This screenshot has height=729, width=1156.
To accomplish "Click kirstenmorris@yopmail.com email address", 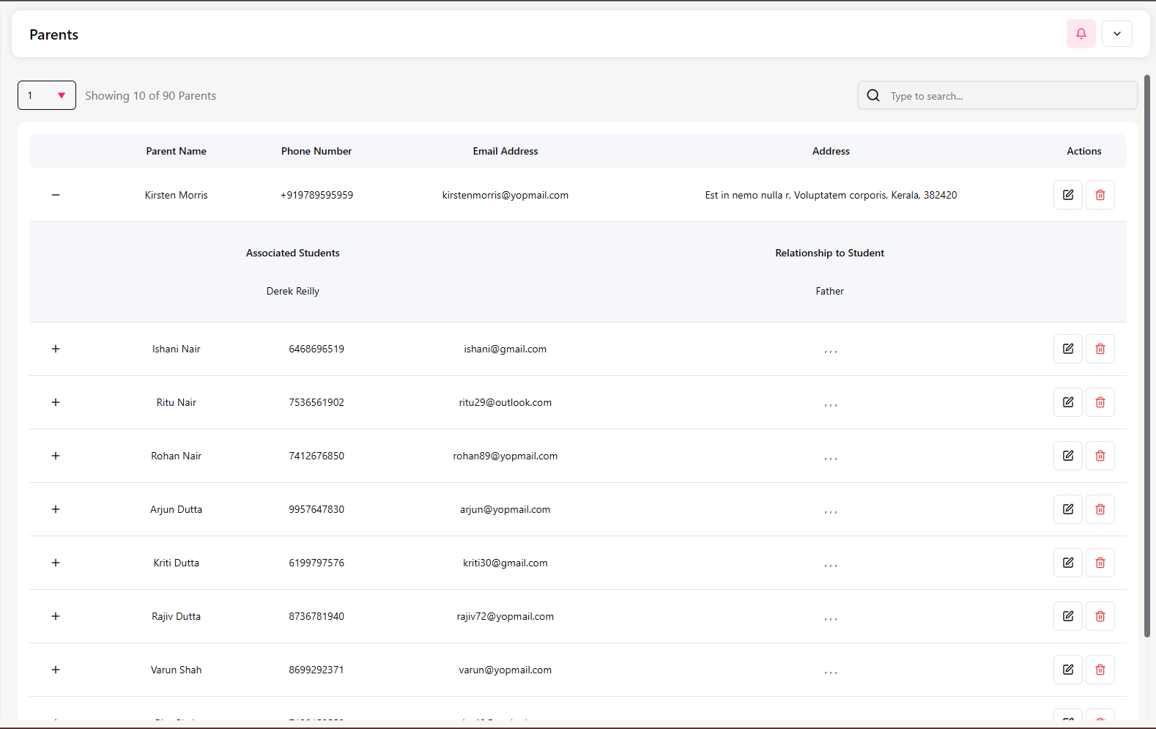I will [x=505, y=195].
